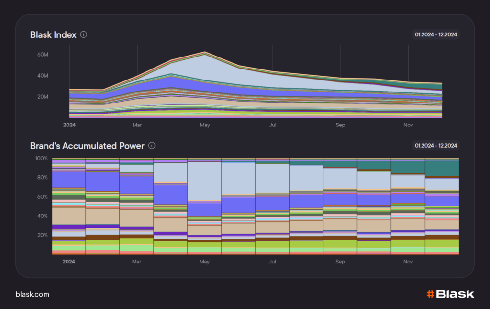Click the May label under accumulated power chart

click(x=204, y=262)
